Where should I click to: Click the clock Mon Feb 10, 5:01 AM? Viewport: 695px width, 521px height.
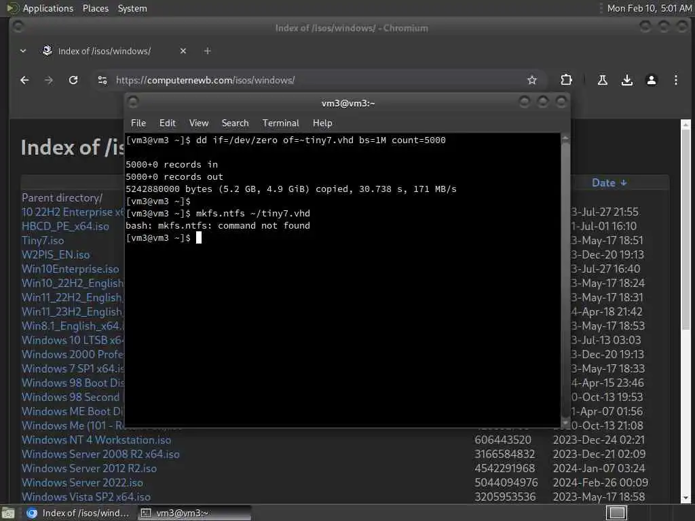[649, 8]
